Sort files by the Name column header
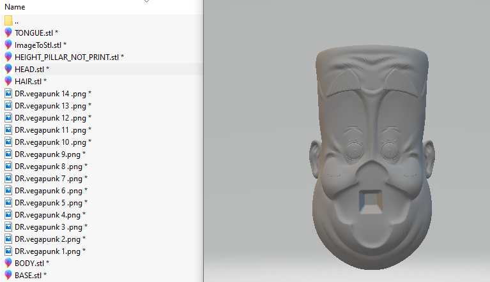This screenshot has width=490, height=282. pos(15,7)
